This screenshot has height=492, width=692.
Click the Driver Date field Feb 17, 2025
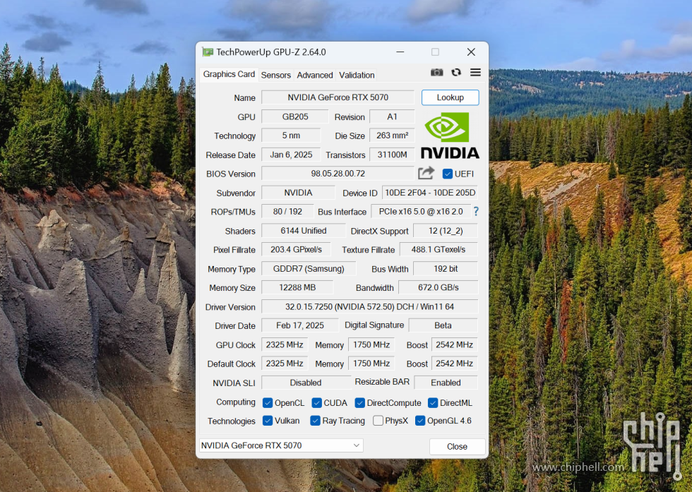coord(300,325)
